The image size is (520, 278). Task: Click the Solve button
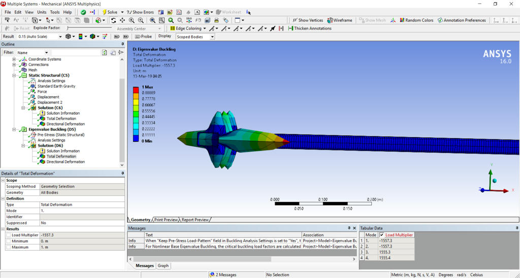pos(110,12)
